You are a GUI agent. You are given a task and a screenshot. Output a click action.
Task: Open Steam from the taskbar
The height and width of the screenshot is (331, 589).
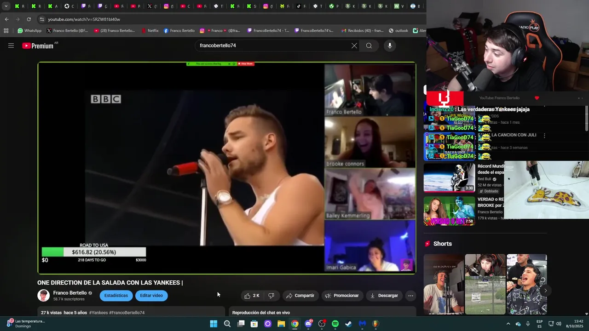349,324
